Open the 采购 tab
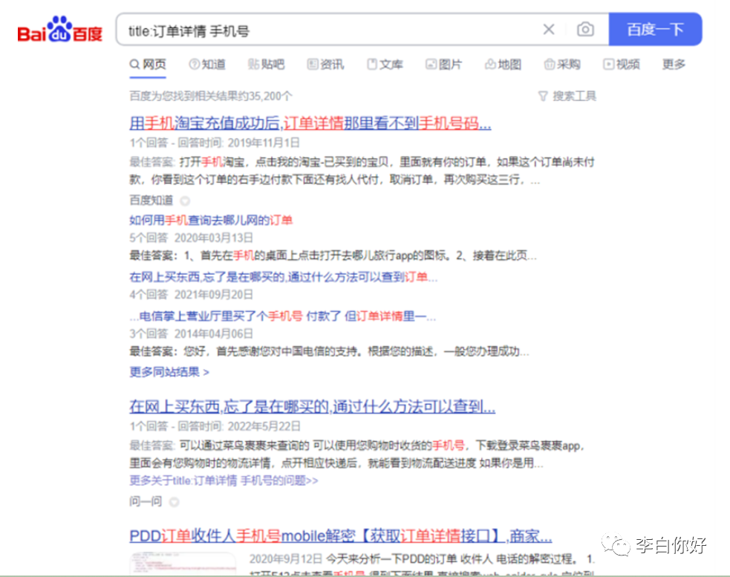This screenshot has height=577, width=730. [562, 65]
